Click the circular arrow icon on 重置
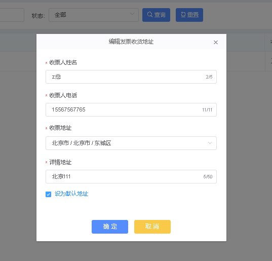The image size is (272, 261). pyautogui.click(x=183, y=14)
